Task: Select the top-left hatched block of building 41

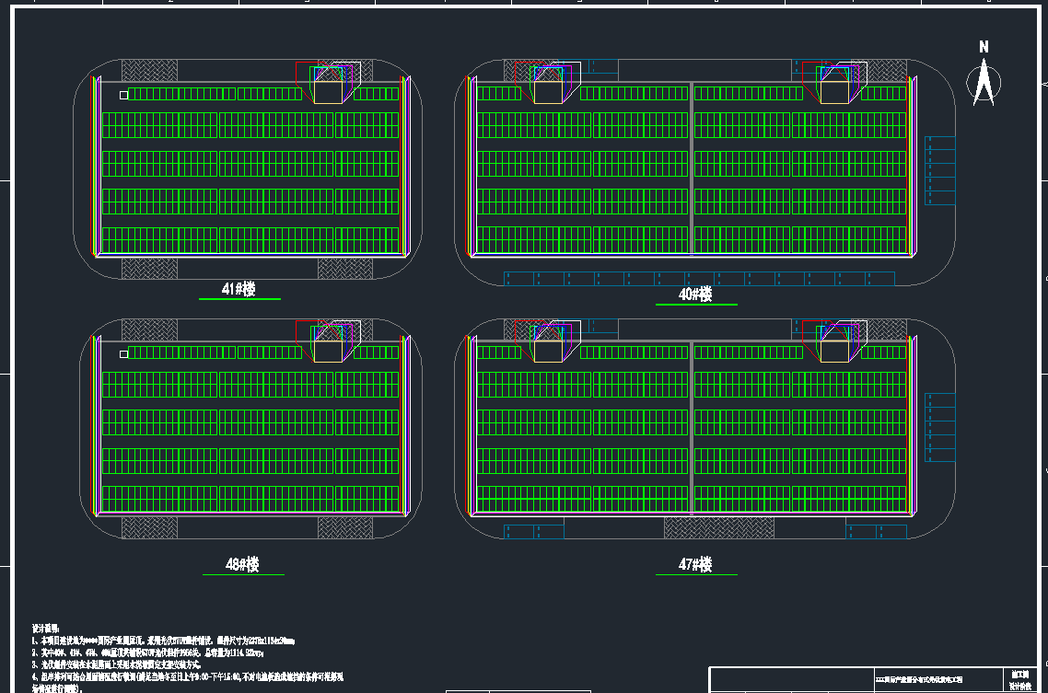Action: pos(149,71)
